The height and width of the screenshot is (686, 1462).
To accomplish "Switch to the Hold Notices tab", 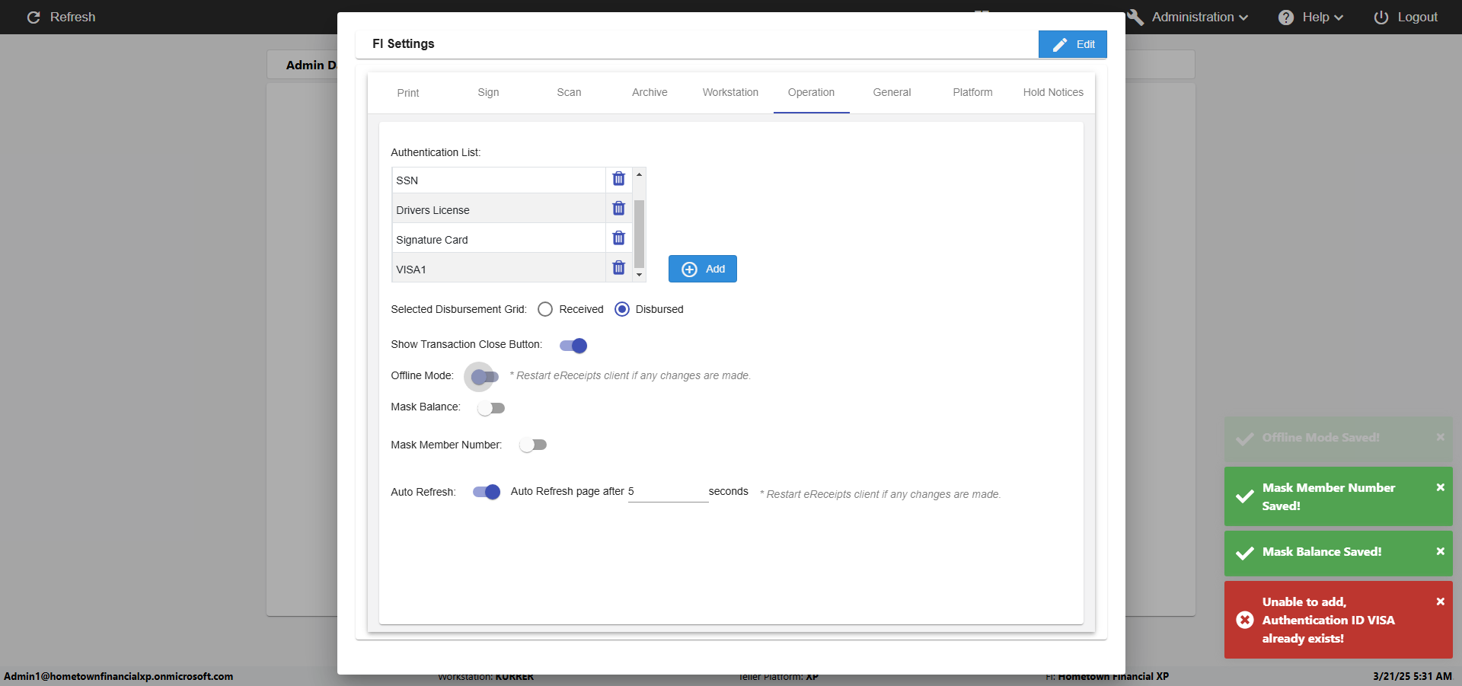I will (1052, 92).
